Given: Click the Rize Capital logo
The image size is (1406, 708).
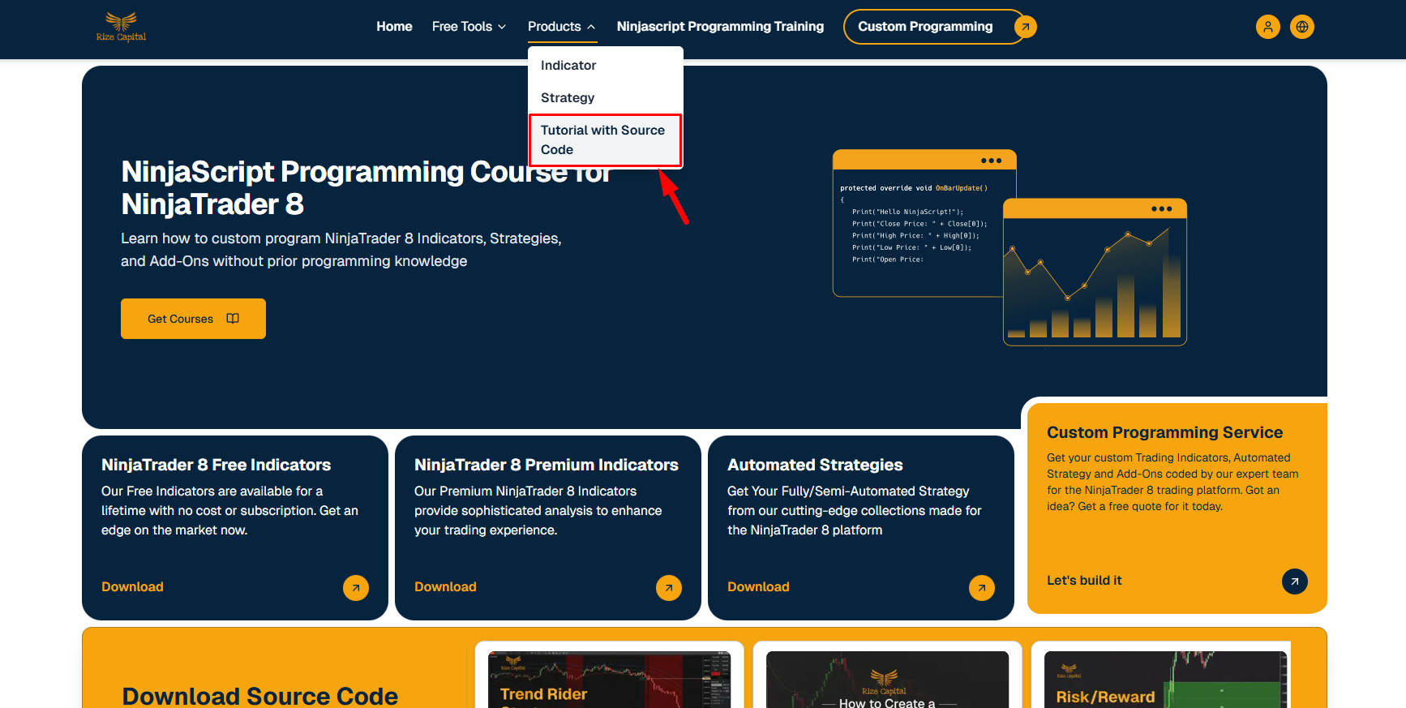Looking at the screenshot, I should (121, 27).
